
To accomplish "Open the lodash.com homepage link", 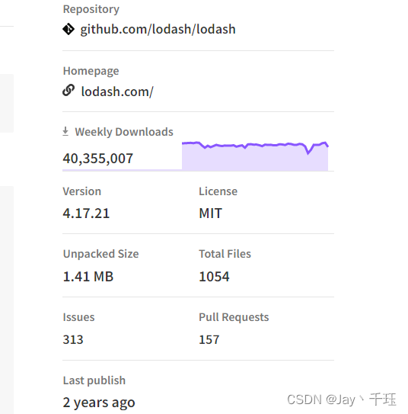I will pos(117,91).
